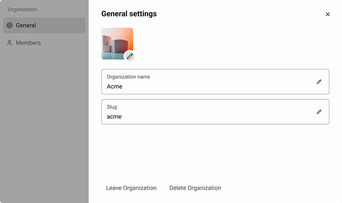Click the "Slug" field label
This screenshot has height=203, width=342.
coord(112,107)
